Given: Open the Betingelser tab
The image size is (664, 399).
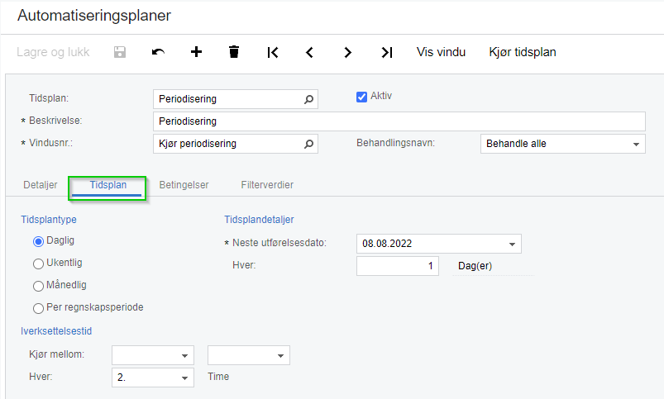Looking at the screenshot, I should [x=184, y=185].
